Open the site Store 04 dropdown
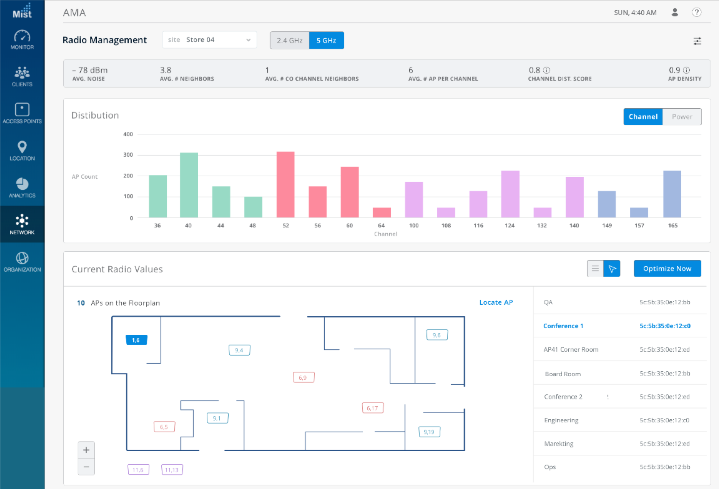Image resolution: width=719 pixels, height=489 pixels. click(209, 39)
